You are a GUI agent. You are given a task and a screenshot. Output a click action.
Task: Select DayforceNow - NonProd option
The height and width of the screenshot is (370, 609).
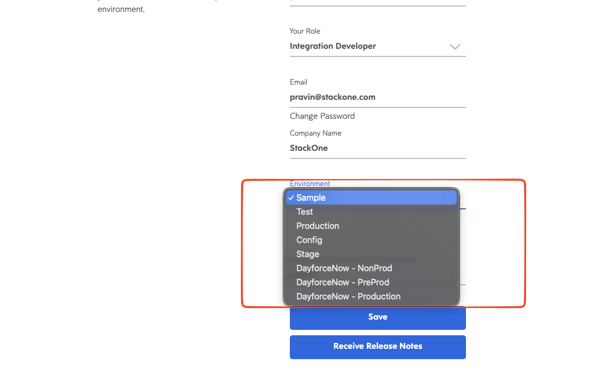(x=371, y=268)
